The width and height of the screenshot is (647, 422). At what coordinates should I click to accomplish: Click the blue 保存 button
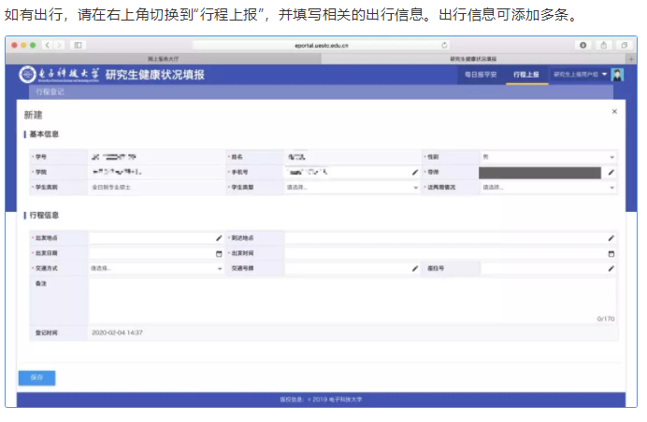pos(36,377)
